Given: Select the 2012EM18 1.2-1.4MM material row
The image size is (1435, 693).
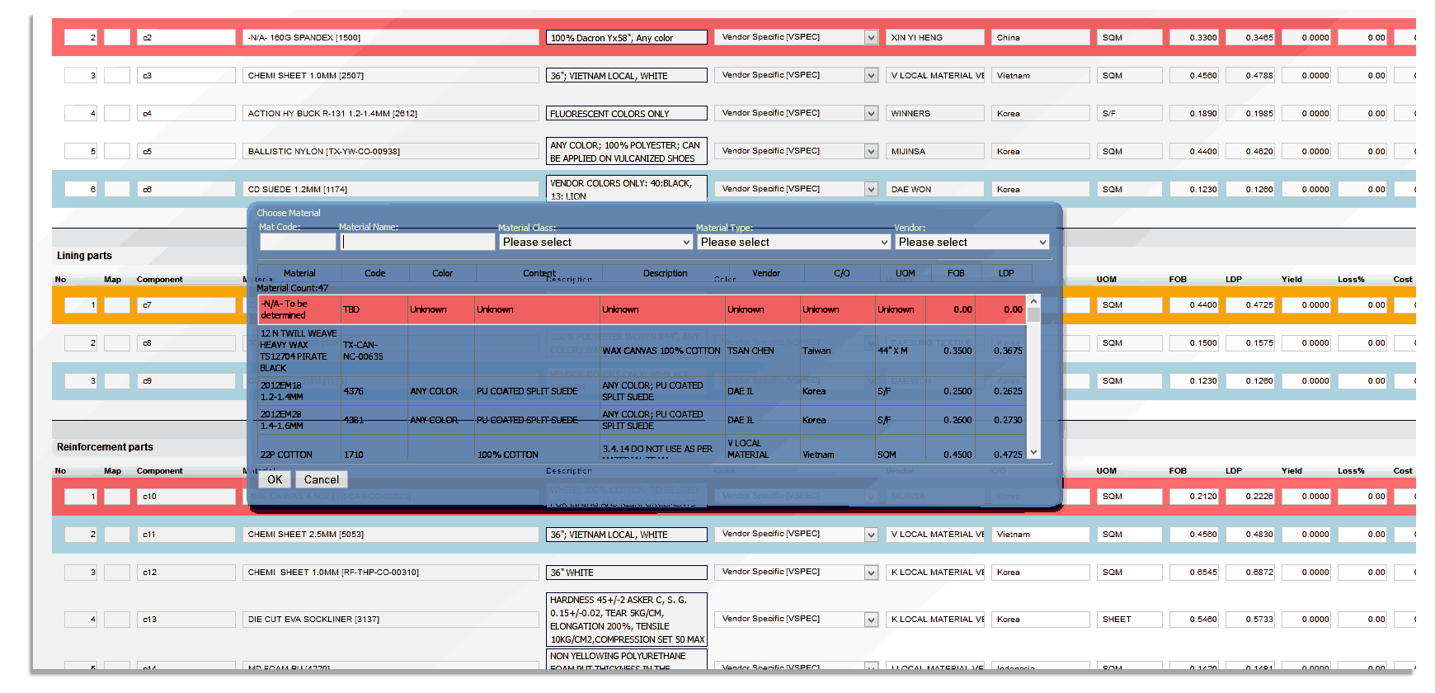Looking at the screenshot, I should (642, 391).
